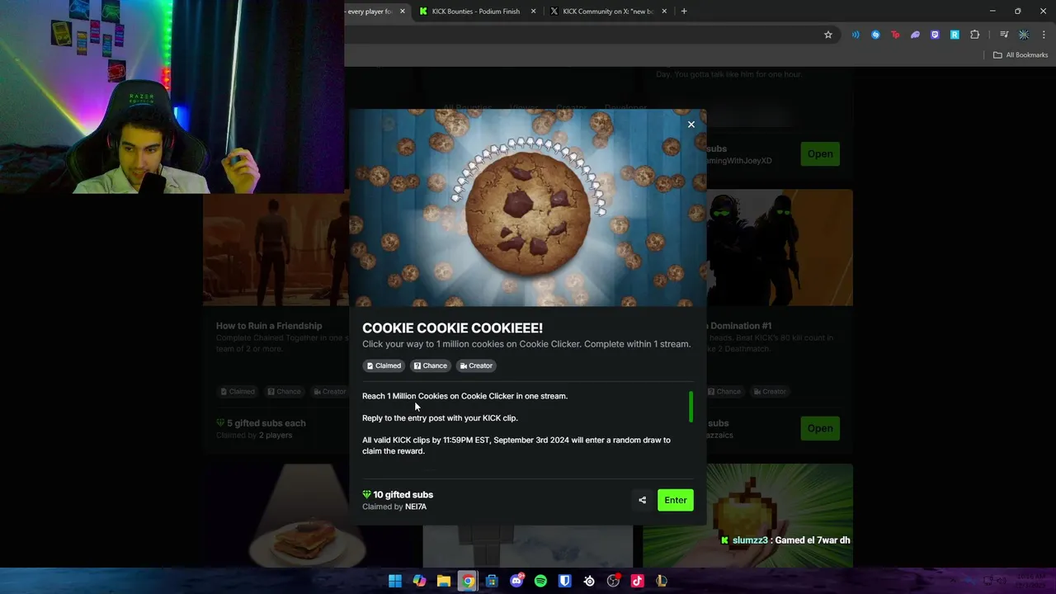Open TikTok app from the taskbar
Viewport: 1056px width, 594px height.
pos(637,581)
